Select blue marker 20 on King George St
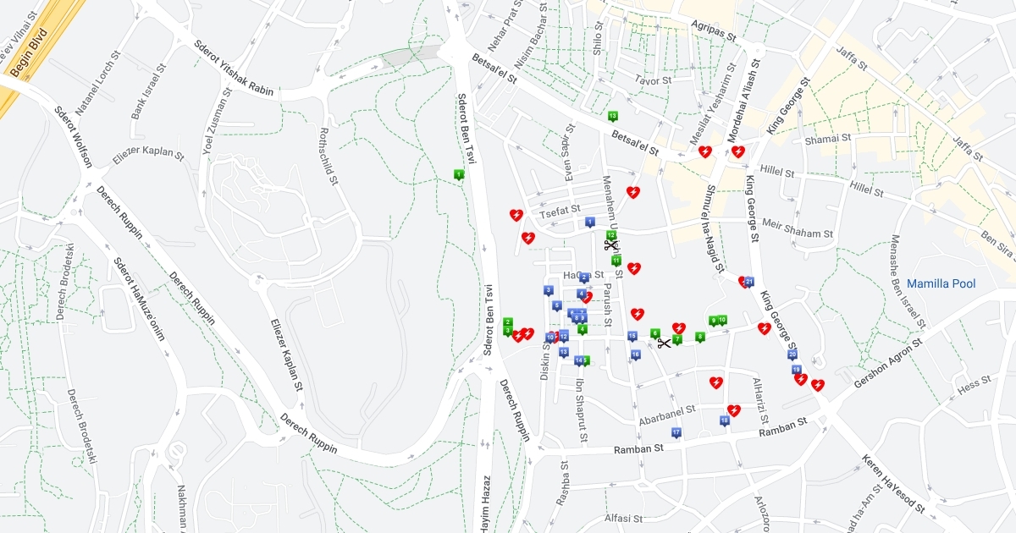 [792, 354]
